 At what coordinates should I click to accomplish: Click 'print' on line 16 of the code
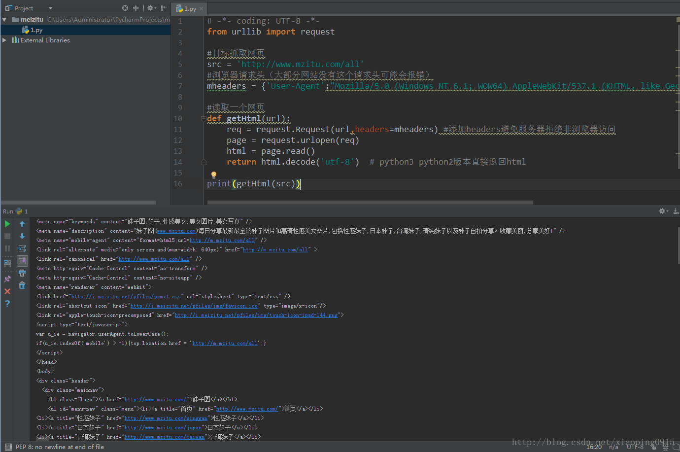[219, 183]
